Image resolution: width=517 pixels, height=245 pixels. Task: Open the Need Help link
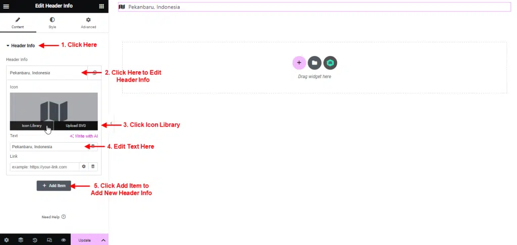click(x=54, y=217)
